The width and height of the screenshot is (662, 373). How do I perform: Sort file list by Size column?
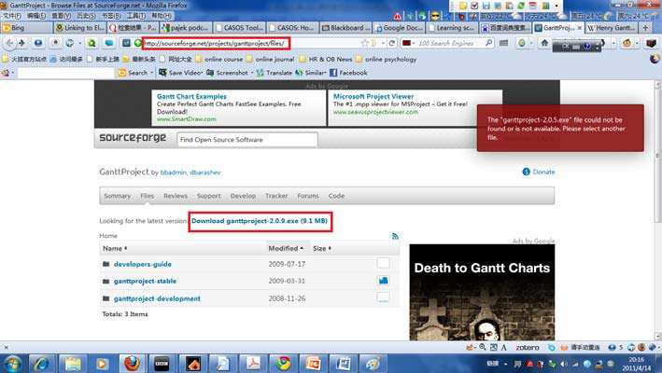(x=320, y=249)
